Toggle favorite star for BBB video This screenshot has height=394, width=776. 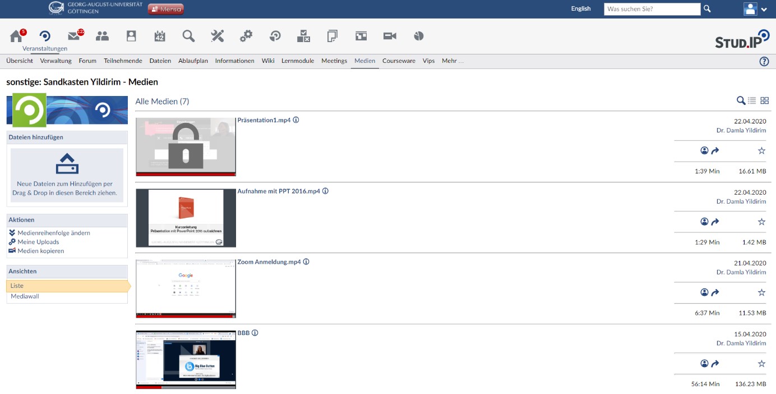tap(761, 364)
